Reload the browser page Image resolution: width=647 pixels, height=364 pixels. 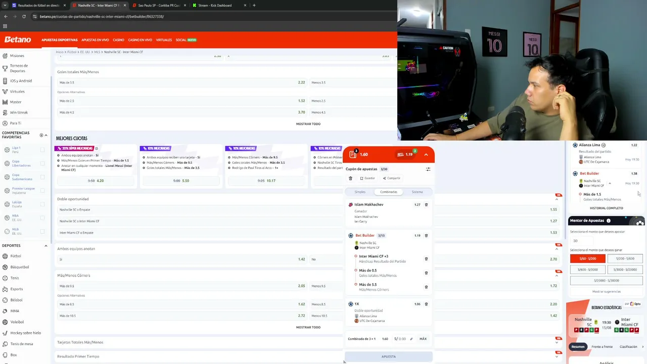24,17
